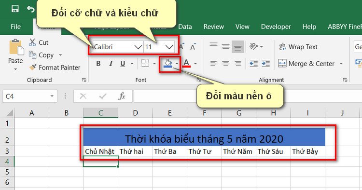
Task: Open Clipboard group dialog launcher
Action: 84,80
